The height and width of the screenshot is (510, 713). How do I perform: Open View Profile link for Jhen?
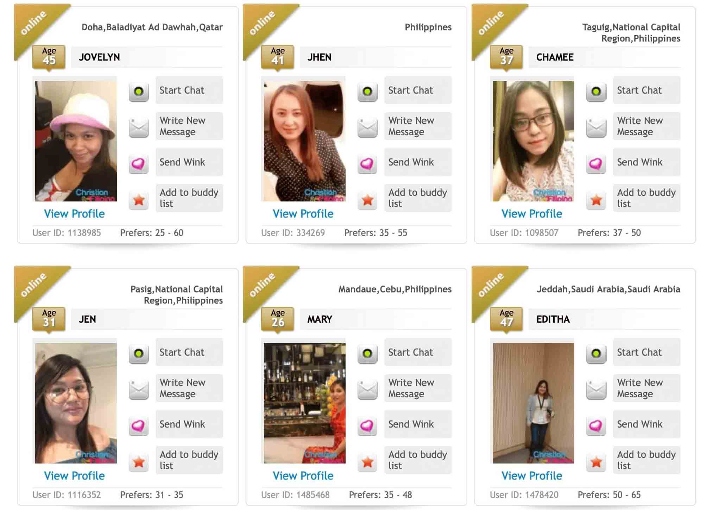303,214
